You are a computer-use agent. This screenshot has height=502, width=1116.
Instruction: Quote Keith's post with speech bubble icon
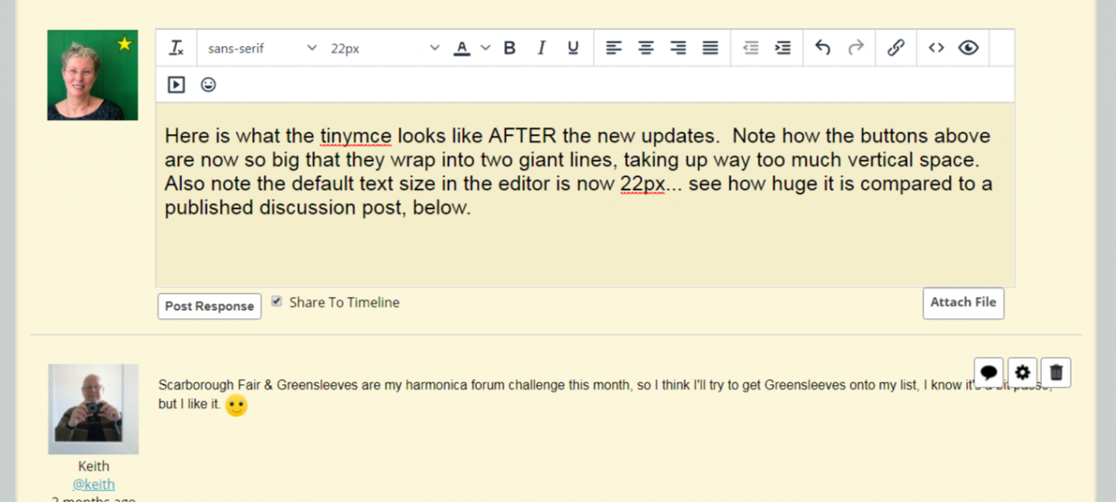click(989, 373)
